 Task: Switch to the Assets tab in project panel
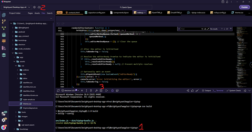click(37, 13)
